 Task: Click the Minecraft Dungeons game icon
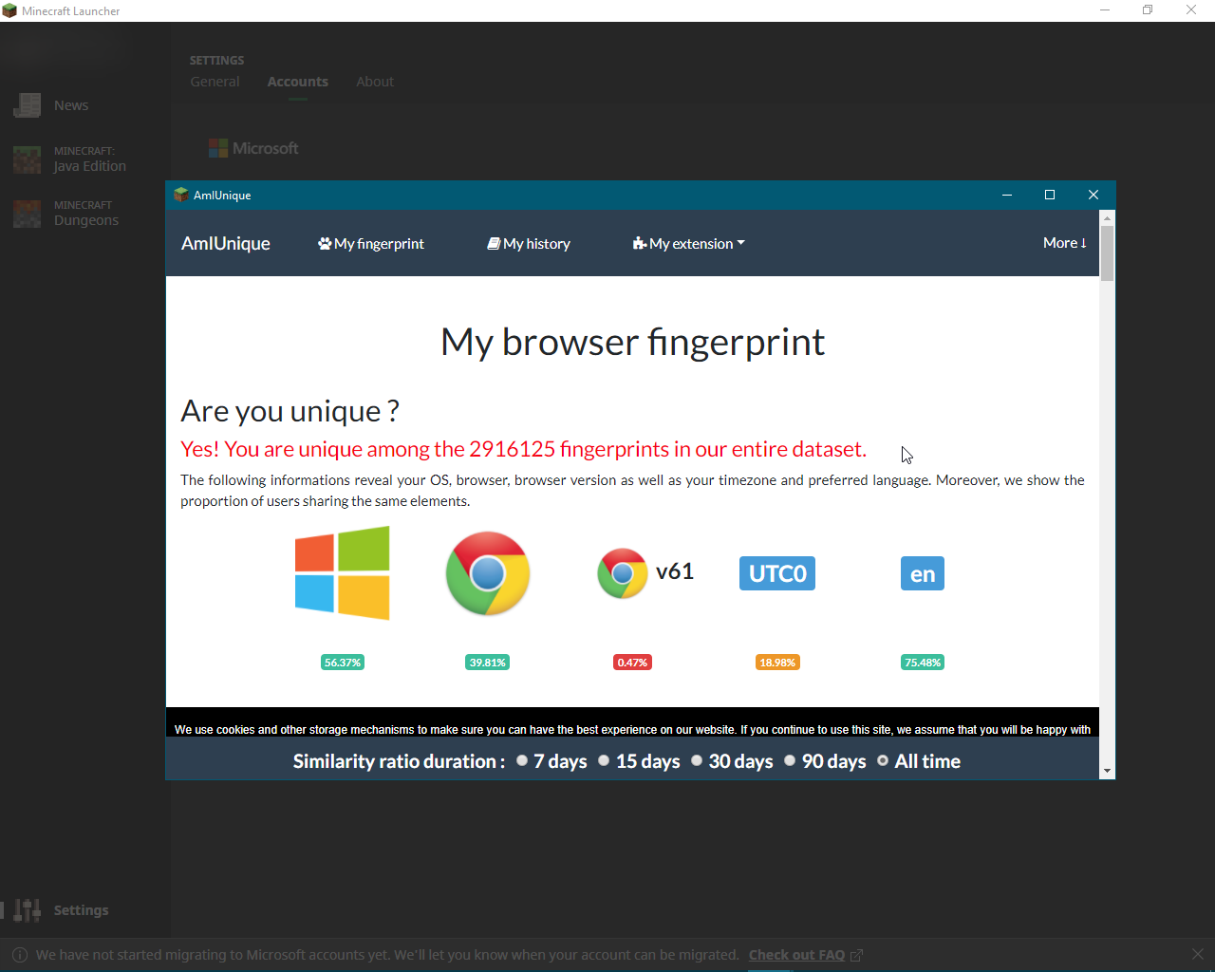tap(27, 214)
